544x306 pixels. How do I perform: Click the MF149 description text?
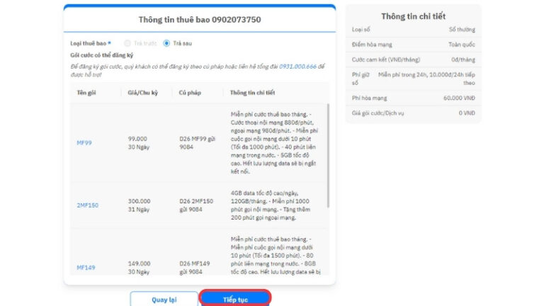pos(276,255)
